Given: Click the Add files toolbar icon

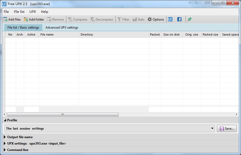Looking at the screenshot, I should [x=5, y=20].
